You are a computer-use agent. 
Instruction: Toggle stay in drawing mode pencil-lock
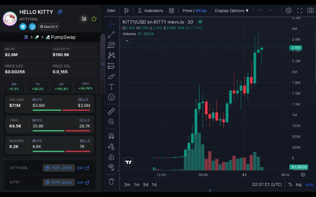click(111, 146)
